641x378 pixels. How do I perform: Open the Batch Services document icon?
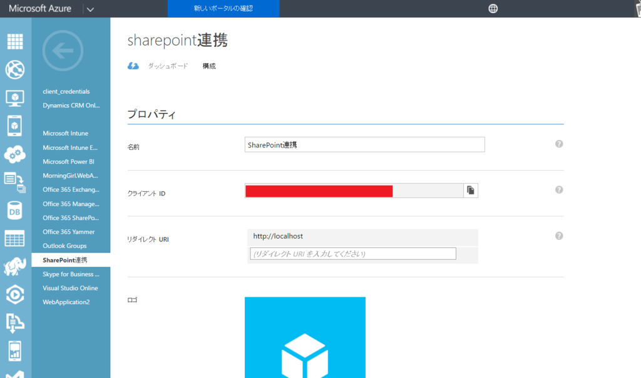click(15, 182)
